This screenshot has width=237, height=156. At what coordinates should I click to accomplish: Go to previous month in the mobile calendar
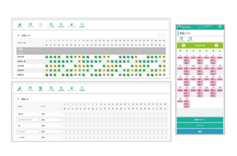tap(184, 46)
